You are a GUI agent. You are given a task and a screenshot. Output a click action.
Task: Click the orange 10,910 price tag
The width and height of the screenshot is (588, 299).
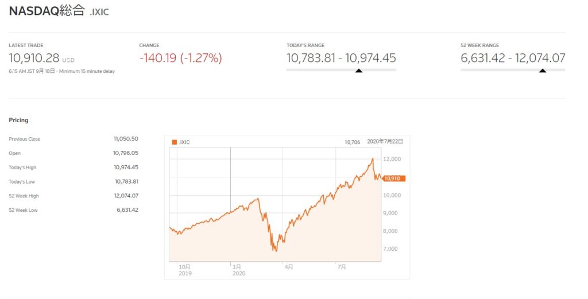click(x=393, y=178)
